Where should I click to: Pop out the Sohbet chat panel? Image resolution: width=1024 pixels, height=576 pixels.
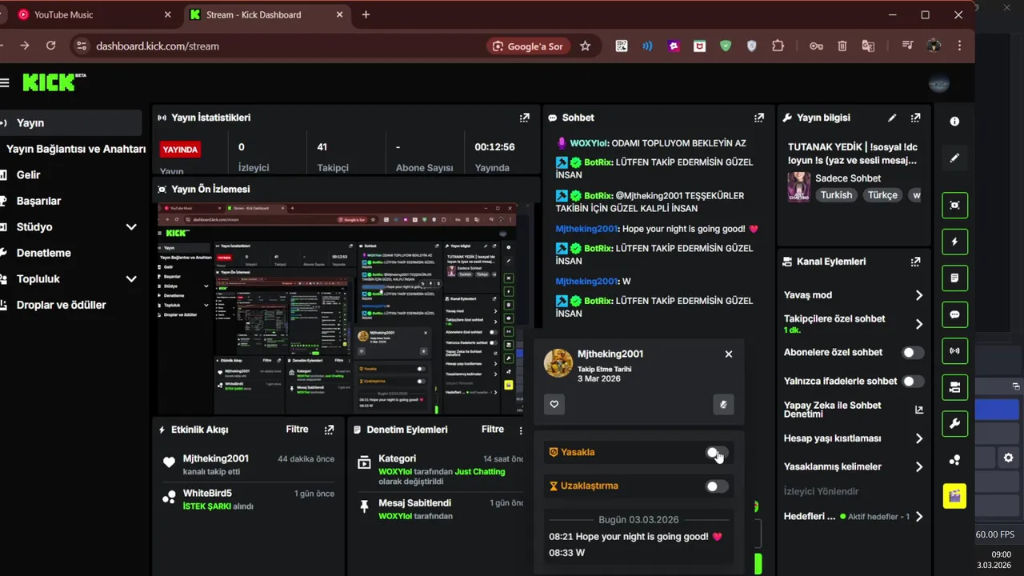758,118
